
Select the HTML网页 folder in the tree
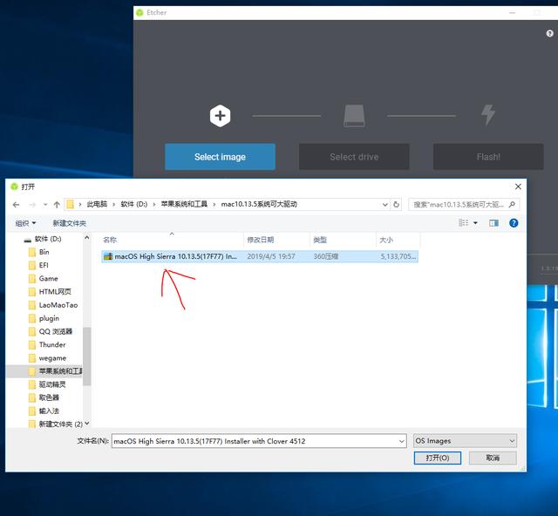(55, 291)
